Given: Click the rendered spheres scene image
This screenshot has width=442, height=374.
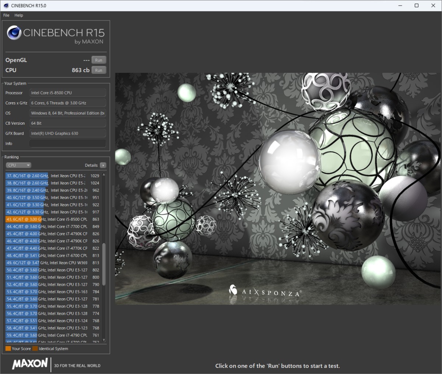Looking at the screenshot, I should coord(278,189).
